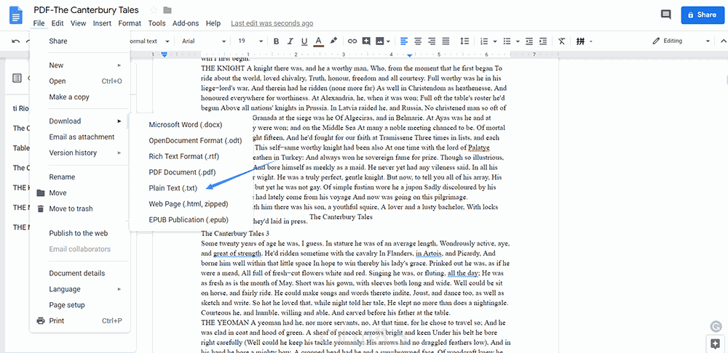Decrease indent of paragraph

coord(529,41)
